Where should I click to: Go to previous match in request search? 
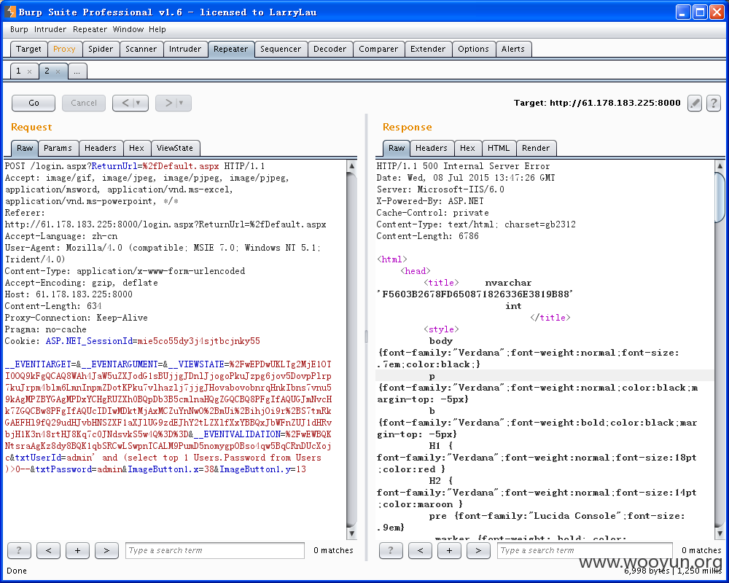[x=48, y=550]
